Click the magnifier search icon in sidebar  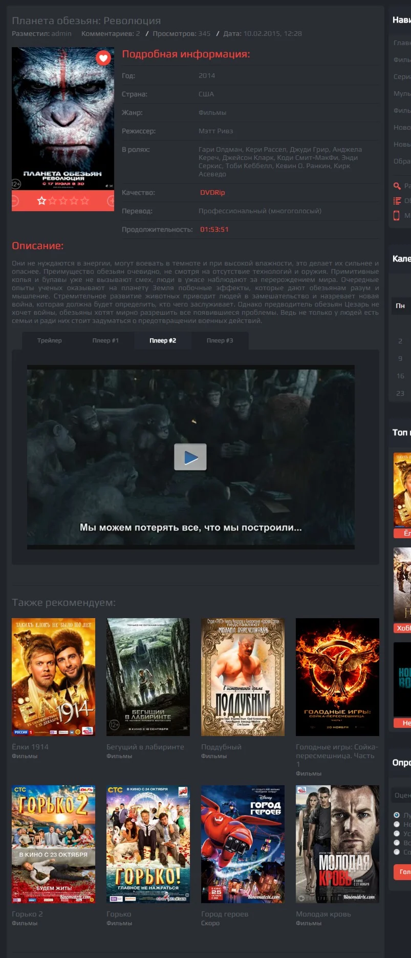pos(397,186)
